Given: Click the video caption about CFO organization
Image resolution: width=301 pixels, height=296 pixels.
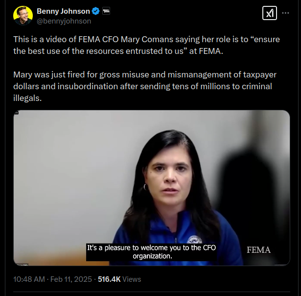Looking at the screenshot, I should coord(151,252).
